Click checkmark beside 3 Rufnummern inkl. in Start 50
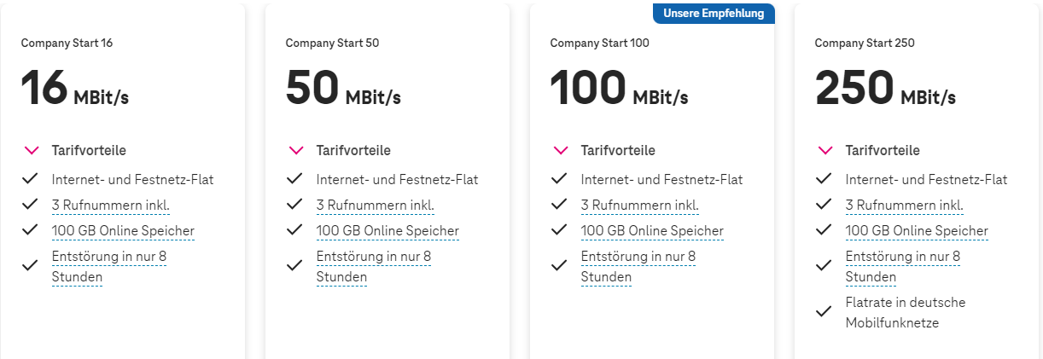Viewport: 1043px width, 359px height. pyautogui.click(x=295, y=205)
